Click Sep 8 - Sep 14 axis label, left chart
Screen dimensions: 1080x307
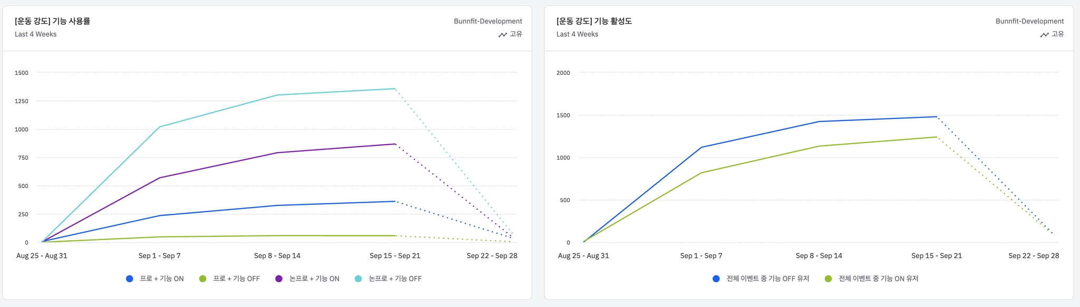point(277,256)
